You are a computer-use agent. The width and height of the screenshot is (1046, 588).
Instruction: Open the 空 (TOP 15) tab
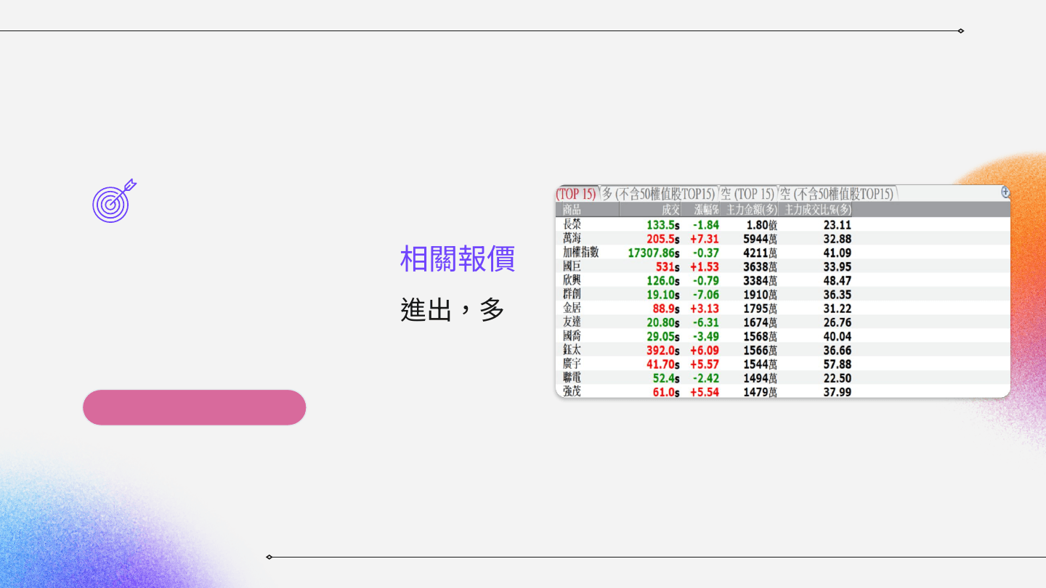(x=747, y=194)
